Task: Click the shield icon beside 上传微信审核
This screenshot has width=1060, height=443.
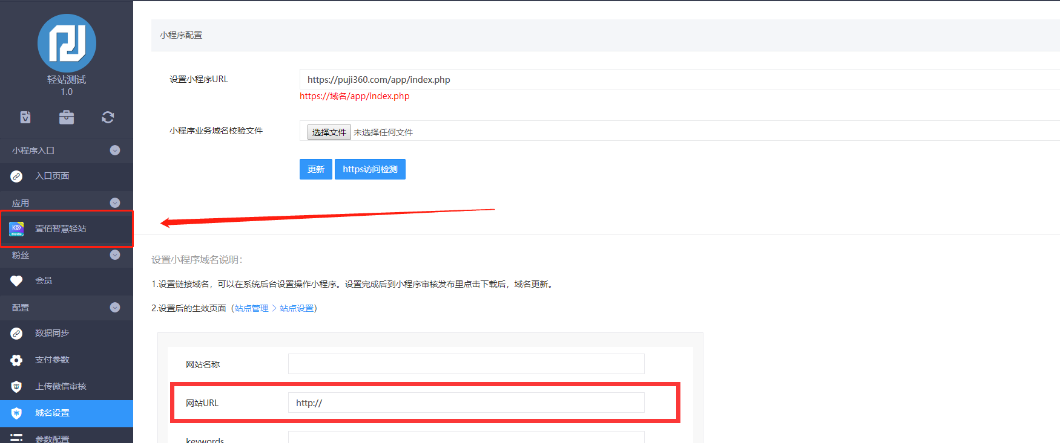Action: [16, 387]
